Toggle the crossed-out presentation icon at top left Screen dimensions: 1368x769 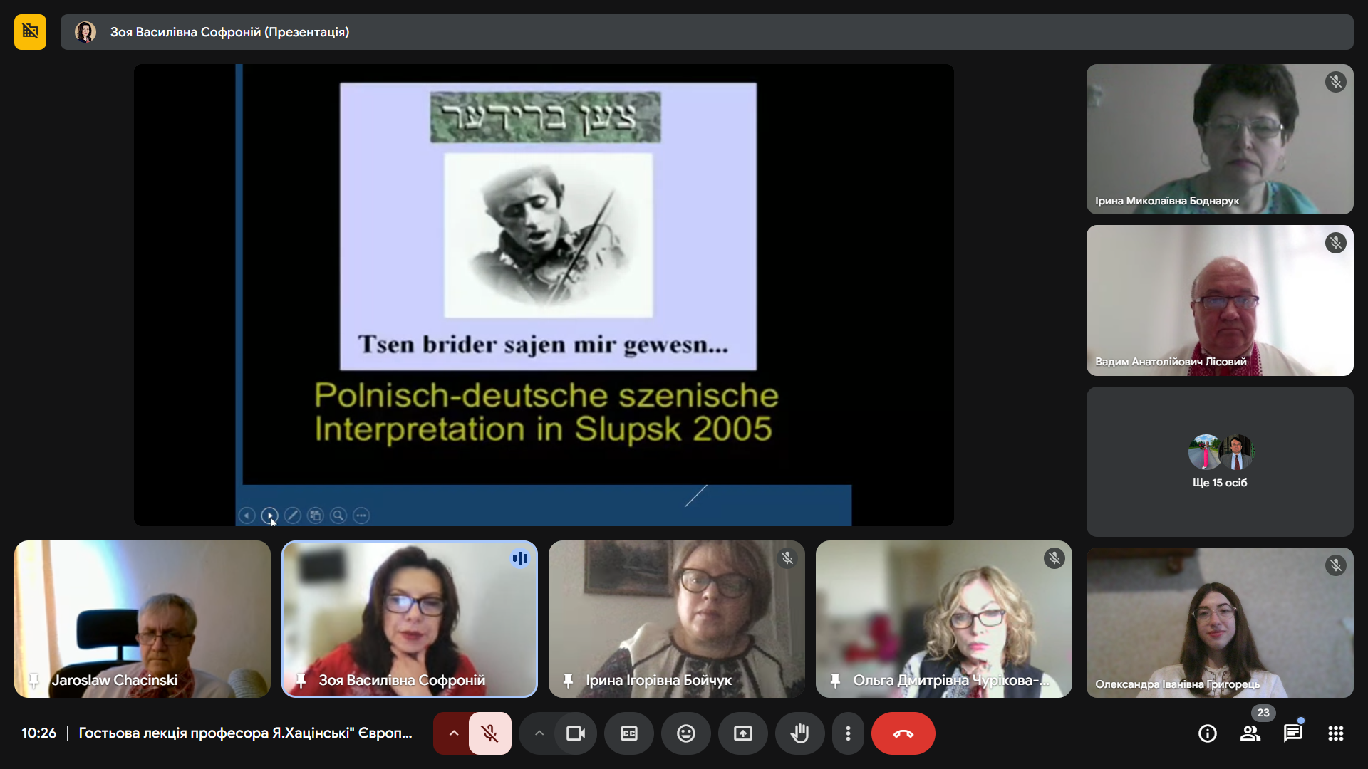(x=30, y=32)
